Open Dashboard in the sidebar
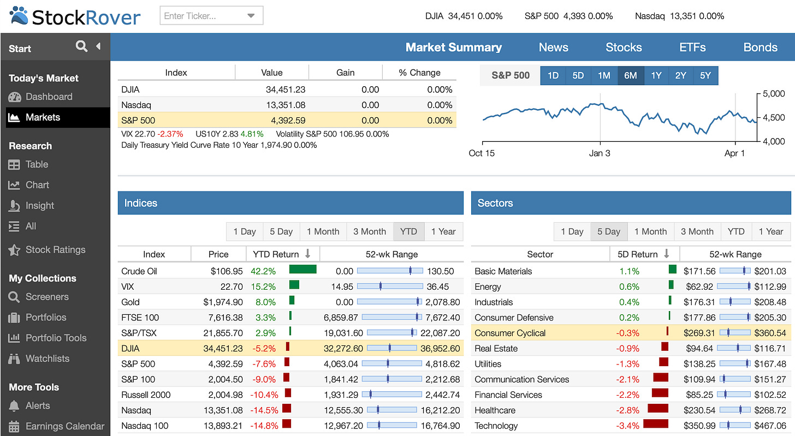The image size is (795, 436). click(49, 97)
